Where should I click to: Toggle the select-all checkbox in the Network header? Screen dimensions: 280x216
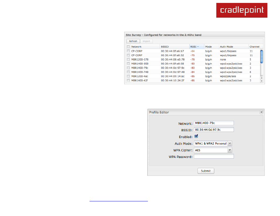click(128, 47)
